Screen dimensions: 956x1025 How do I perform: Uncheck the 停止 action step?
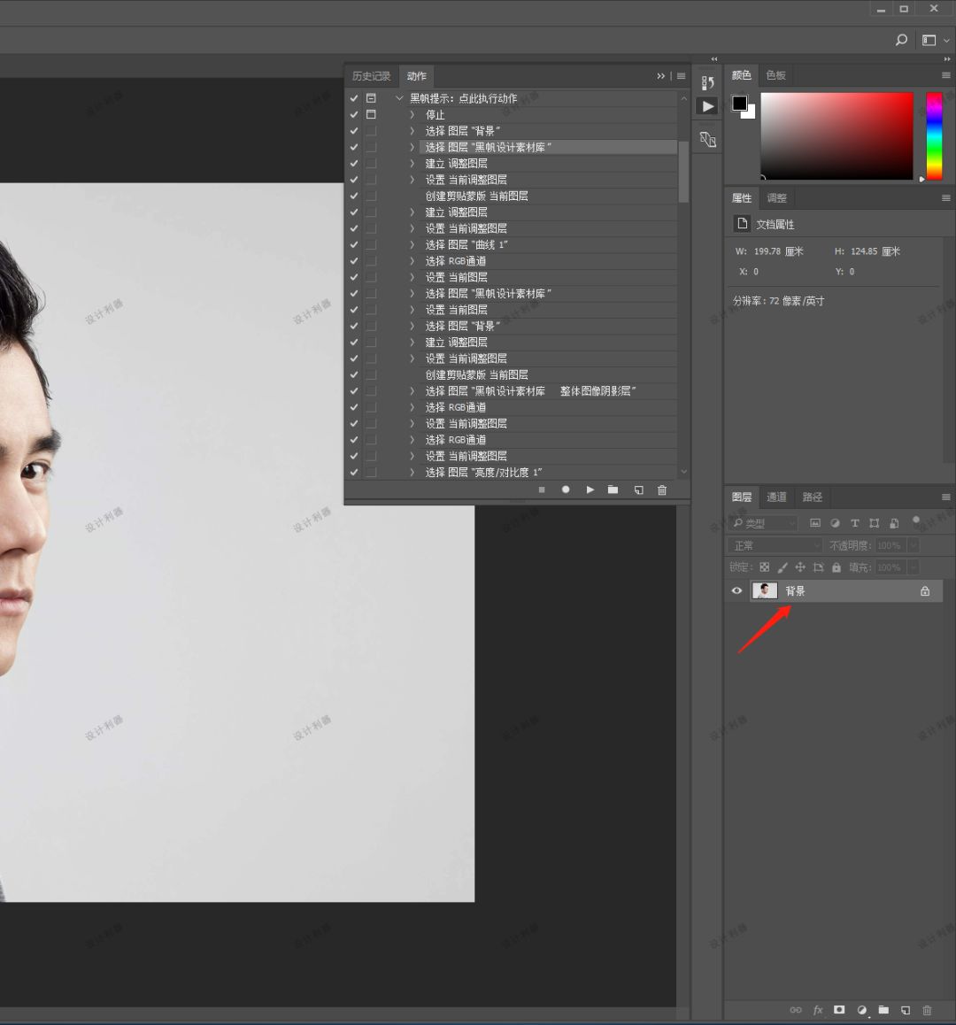[x=354, y=114]
